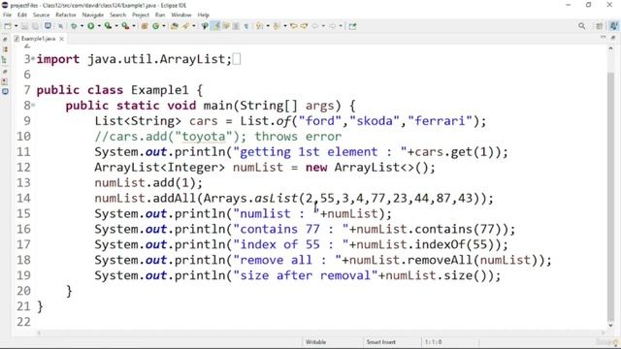The width and height of the screenshot is (621, 349).
Task: Open the Source menu
Action: click(41, 16)
